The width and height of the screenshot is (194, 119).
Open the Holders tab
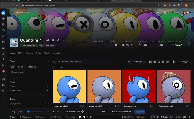[x=29, y=53]
